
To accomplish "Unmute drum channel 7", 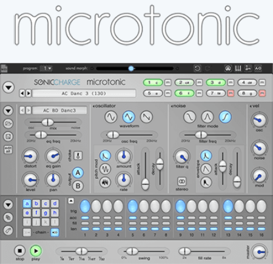I will [x=231, y=93].
